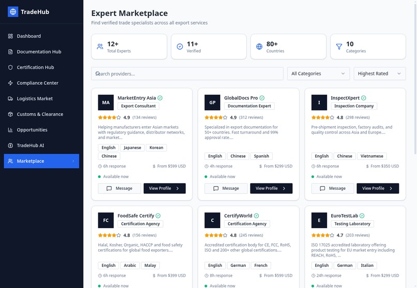The height and width of the screenshot is (288, 417).
Task: Click the Vietnamese language tag
Action: click(372, 156)
